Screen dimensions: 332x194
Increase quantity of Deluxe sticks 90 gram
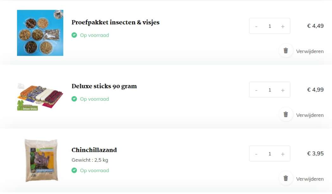[x=283, y=90]
